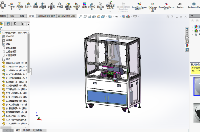Open Mass Properties (质量属性)

(43, 6)
